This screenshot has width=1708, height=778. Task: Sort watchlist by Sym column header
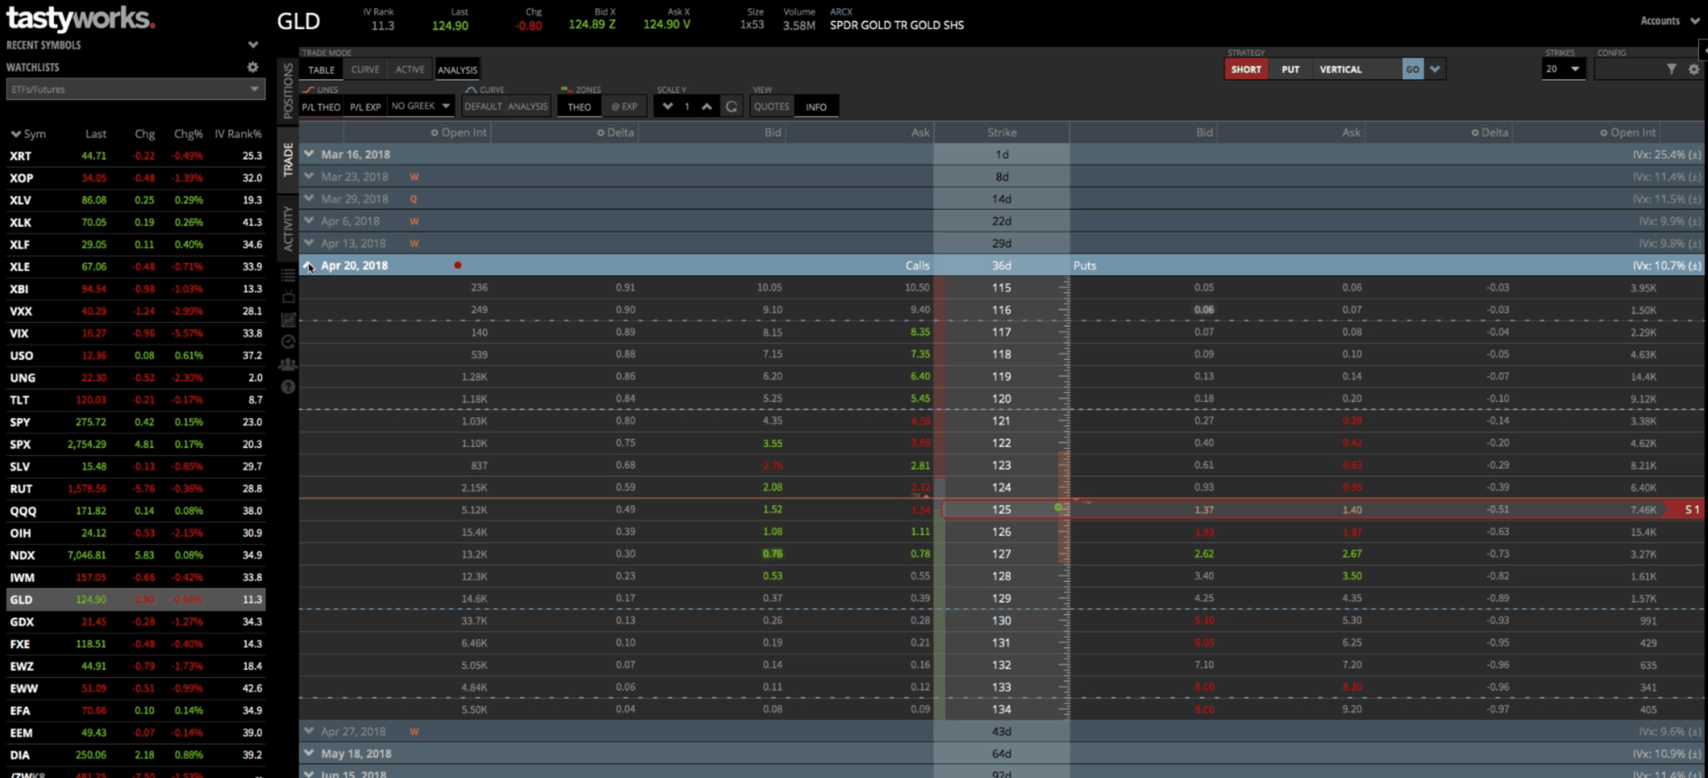click(29, 133)
